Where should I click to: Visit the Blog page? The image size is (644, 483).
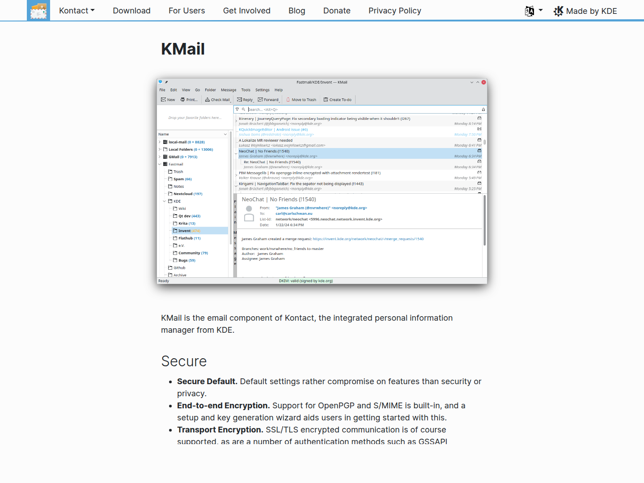297,11
